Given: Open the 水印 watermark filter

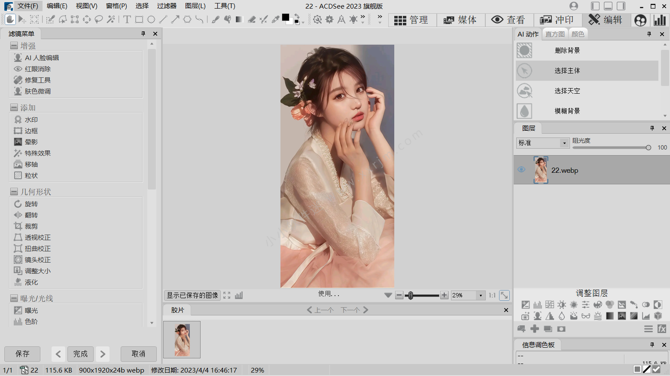Looking at the screenshot, I should click(x=31, y=120).
